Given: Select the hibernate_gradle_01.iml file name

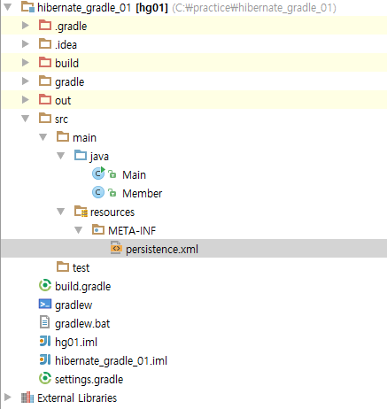Looking at the screenshot, I should [x=111, y=361].
